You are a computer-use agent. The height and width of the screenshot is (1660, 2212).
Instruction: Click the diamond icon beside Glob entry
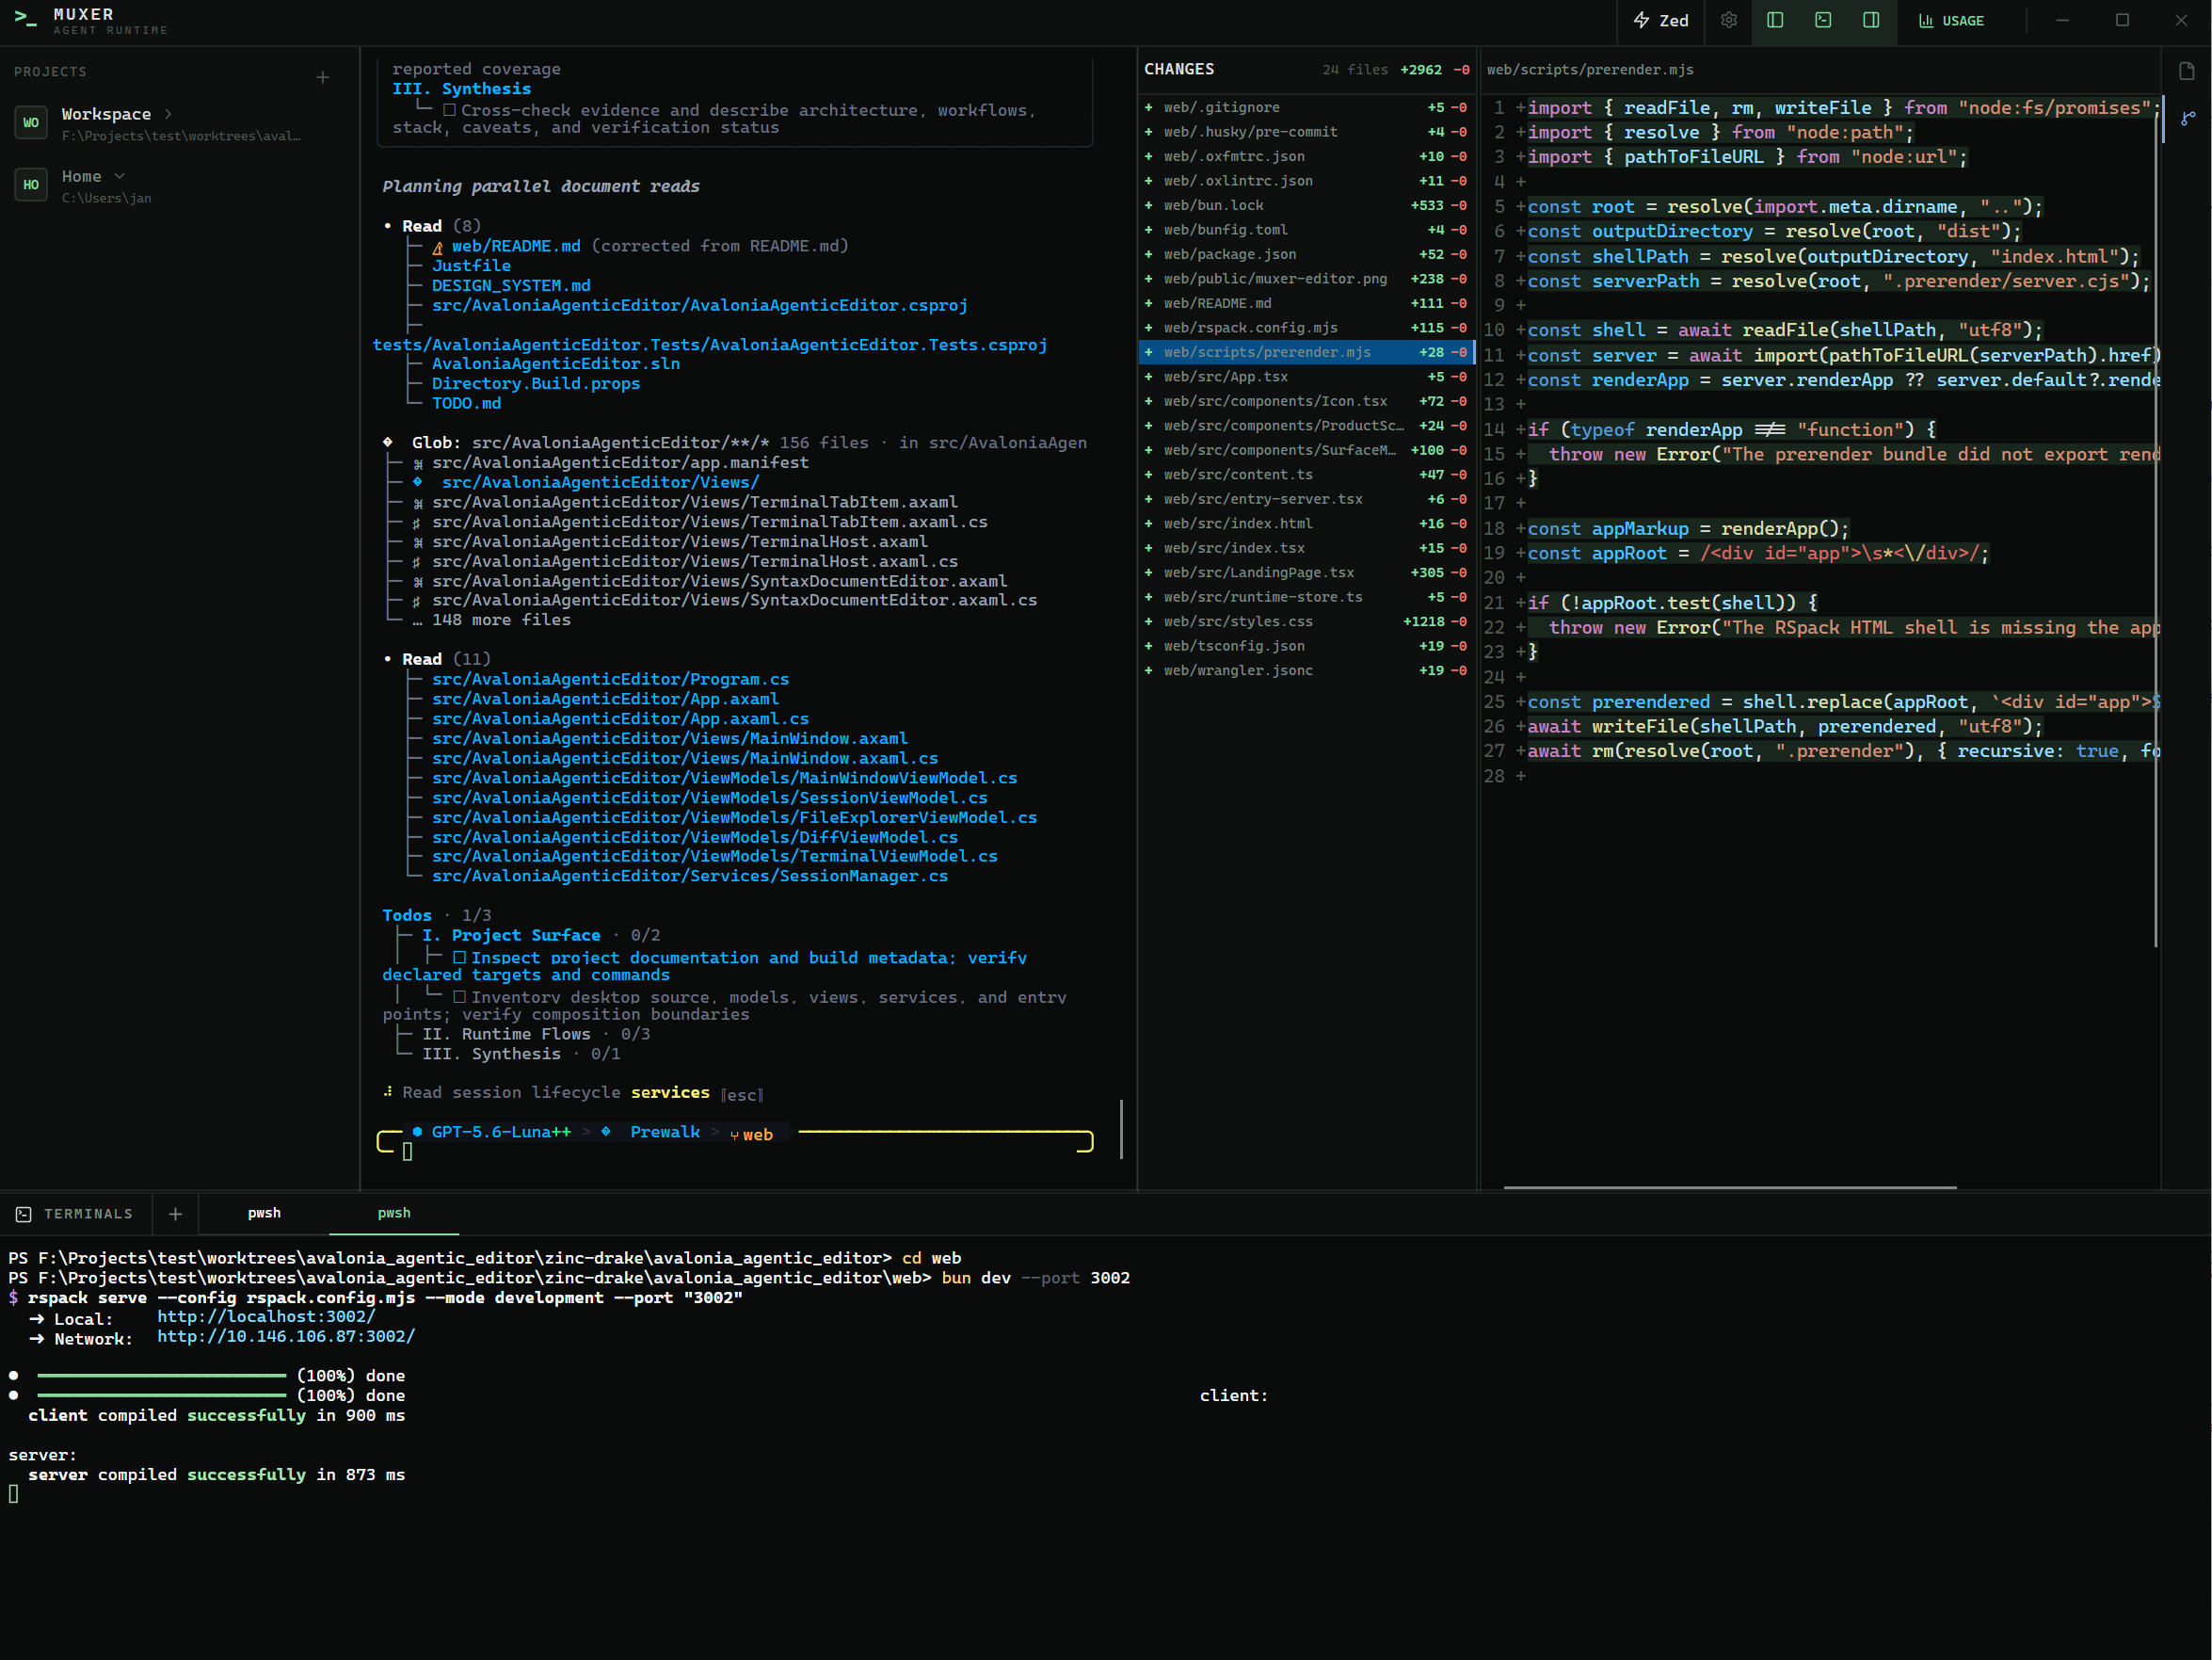388,443
